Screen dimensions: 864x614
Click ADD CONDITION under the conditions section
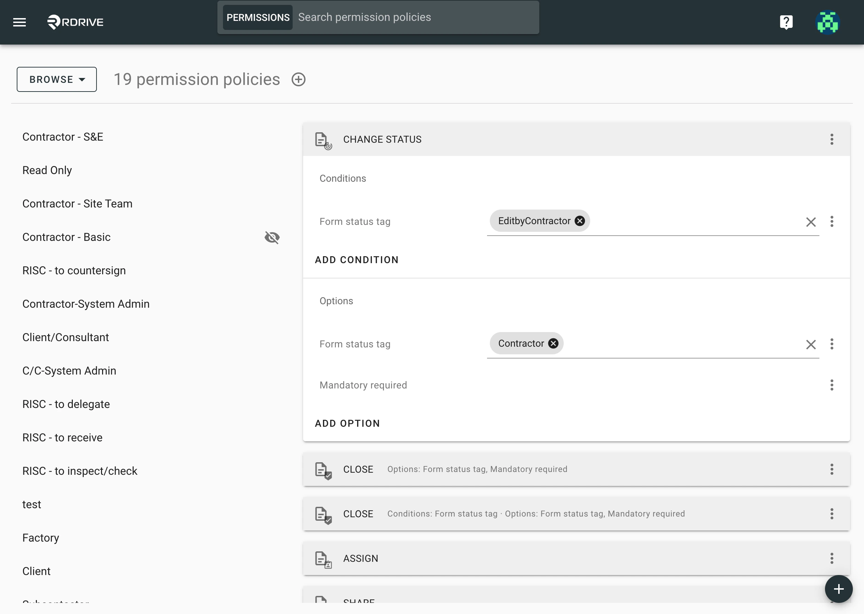[x=356, y=260]
